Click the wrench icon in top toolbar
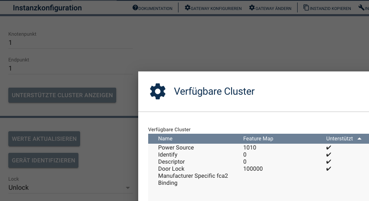 361,8
